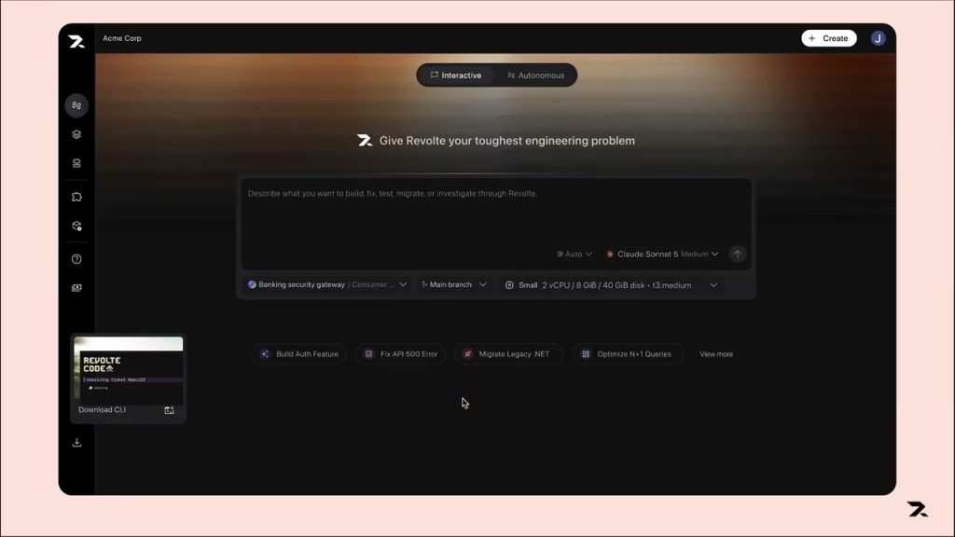Open the package cube sidebar icon
Screen dimensions: 955x537
[x=76, y=226]
